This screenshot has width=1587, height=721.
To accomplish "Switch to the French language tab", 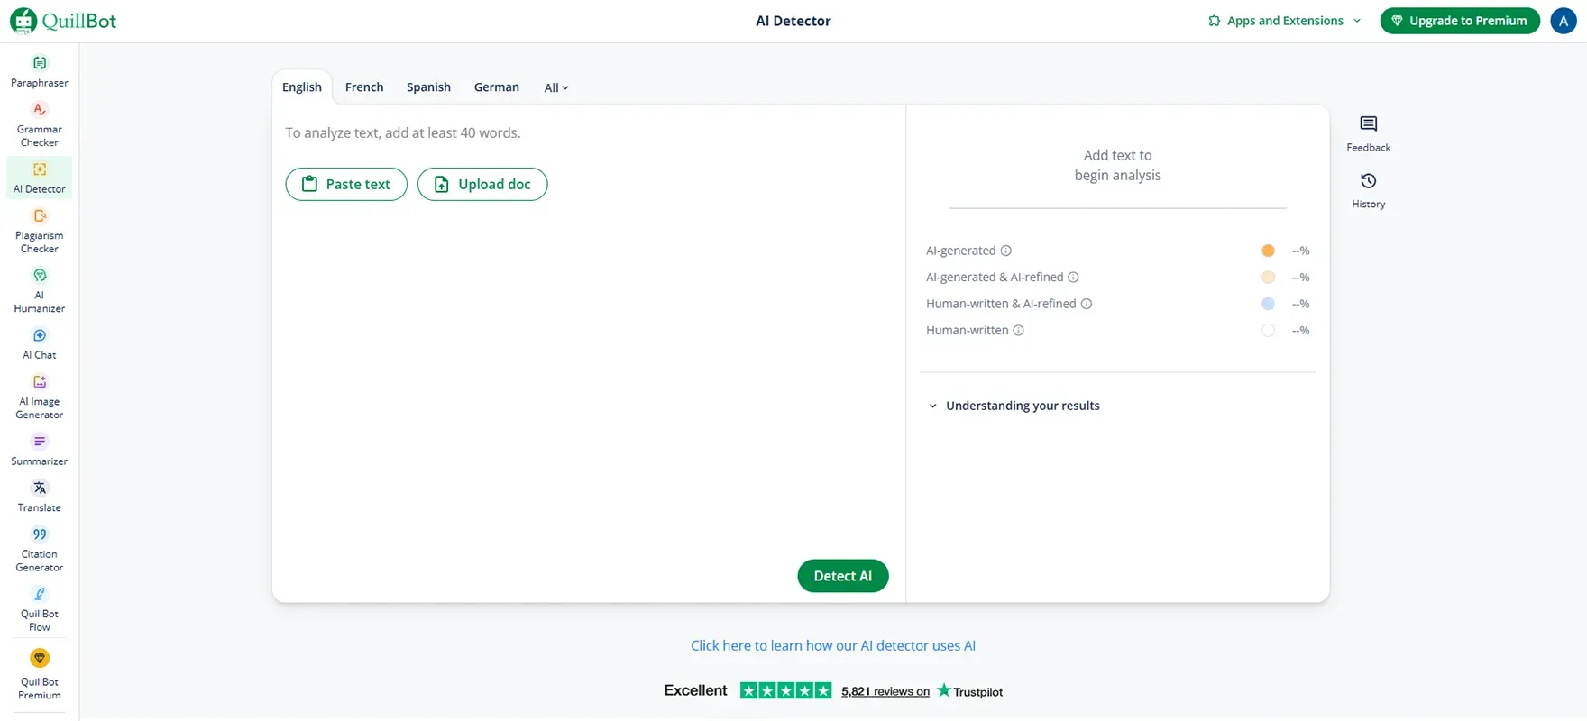I will 364,87.
